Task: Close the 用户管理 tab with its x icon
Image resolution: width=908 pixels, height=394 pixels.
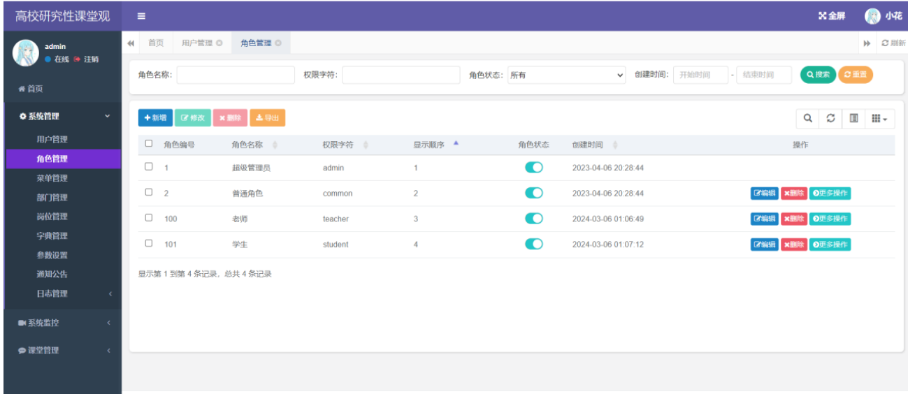Action: click(219, 43)
